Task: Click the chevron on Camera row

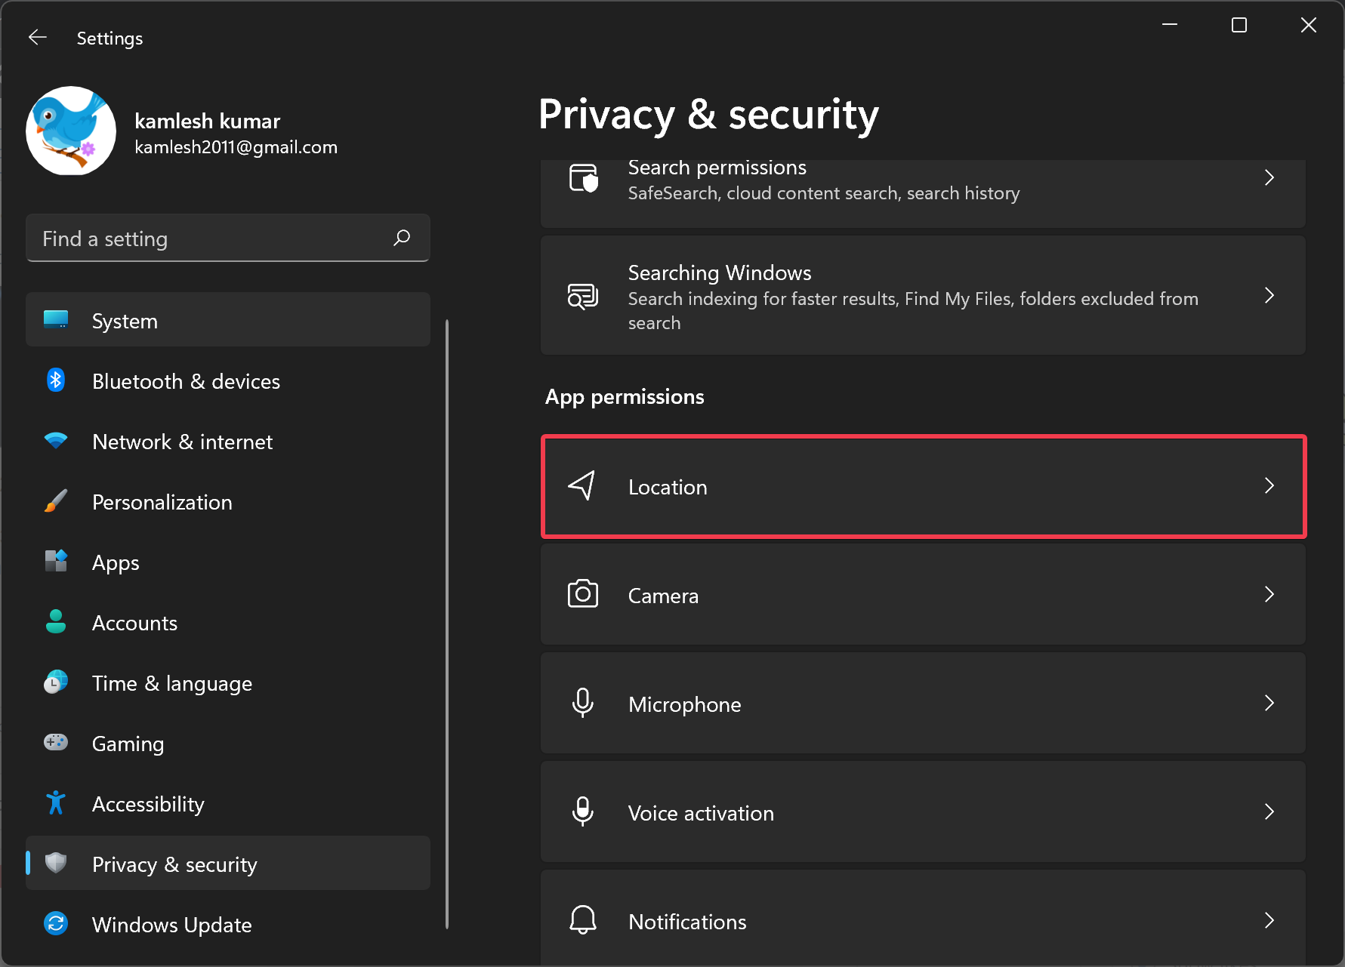Action: tap(1269, 594)
